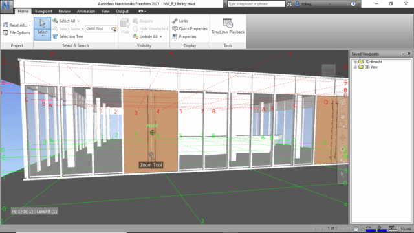Open the Reset All dropdown arrow

[30, 25]
